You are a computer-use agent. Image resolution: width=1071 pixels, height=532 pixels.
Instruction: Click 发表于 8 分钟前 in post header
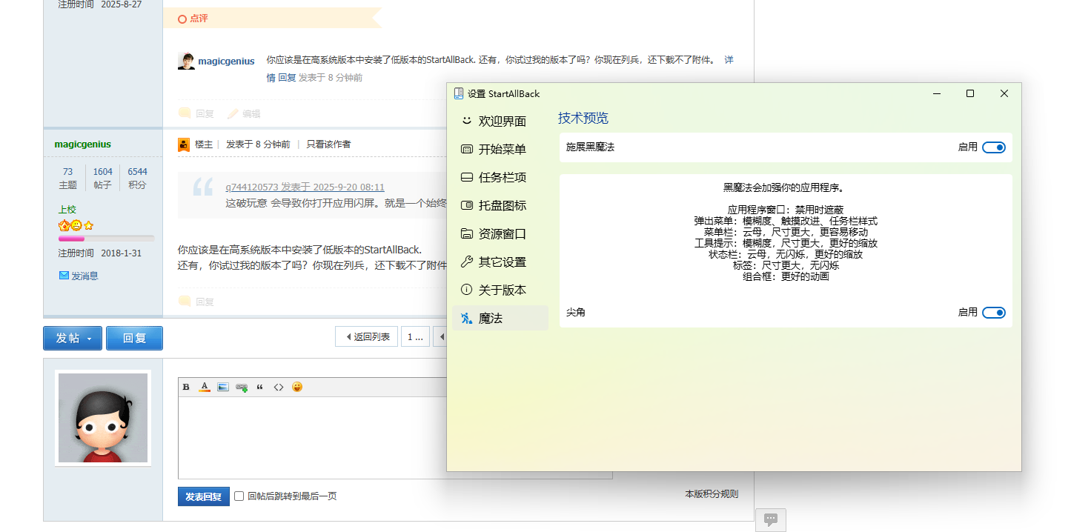[258, 144]
